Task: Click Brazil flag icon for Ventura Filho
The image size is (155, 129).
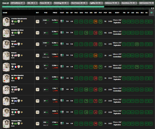Action: [x=15, y=124]
